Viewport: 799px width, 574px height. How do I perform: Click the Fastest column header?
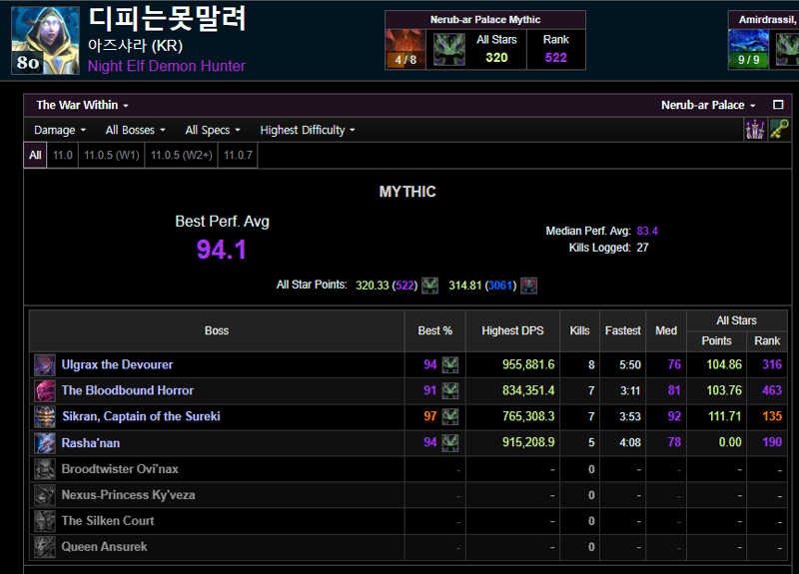(x=622, y=330)
